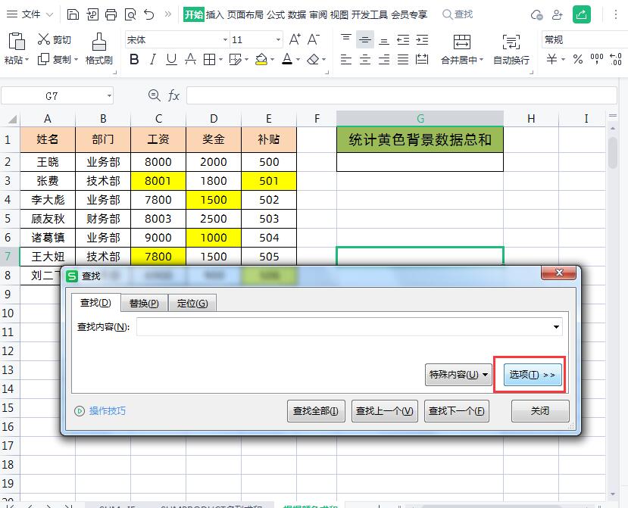Click the center align horizontally icon

(x=365, y=60)
